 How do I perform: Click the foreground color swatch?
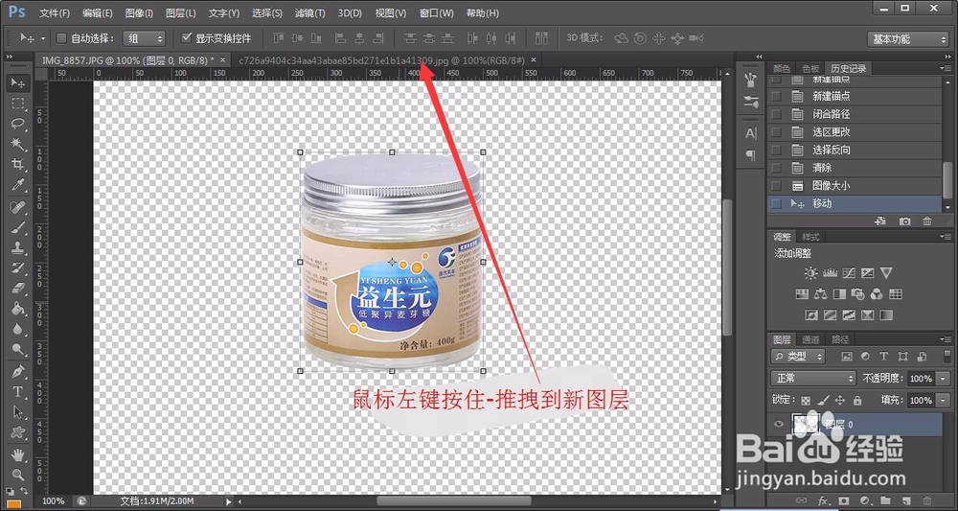[x=12, y=505]
